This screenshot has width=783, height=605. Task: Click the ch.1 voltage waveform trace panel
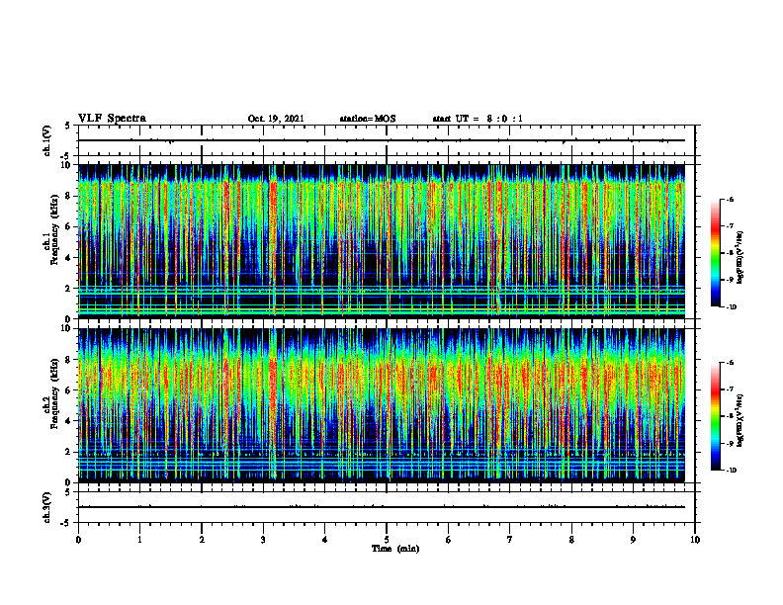pyautogui.click(x=387, y=140)
